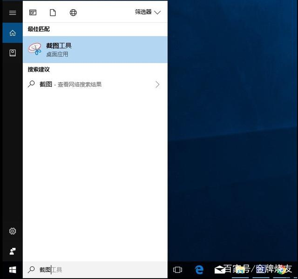This screenshot has height=279, width=298.
Task: Filter results by Apps icon
Action: pyautogui.click(x=33, y=13)
